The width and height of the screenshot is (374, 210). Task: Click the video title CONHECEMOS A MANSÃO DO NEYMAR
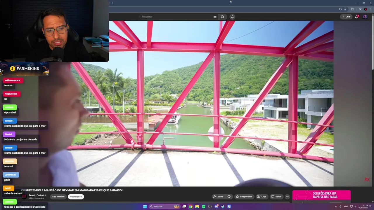click(x=72, y=190)
